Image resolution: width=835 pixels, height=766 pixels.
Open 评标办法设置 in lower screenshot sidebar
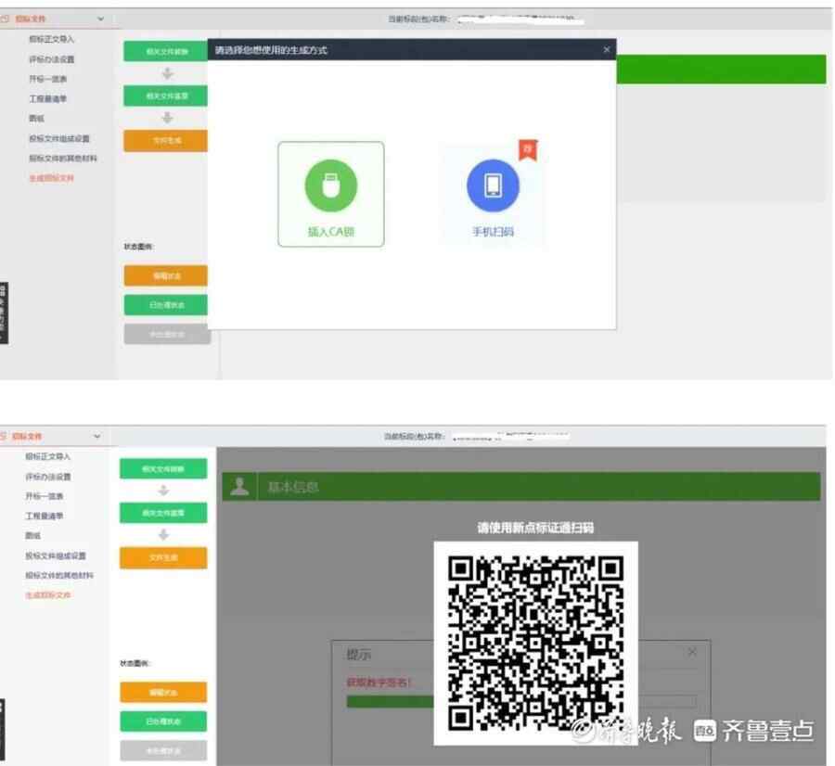pos(48,477)
